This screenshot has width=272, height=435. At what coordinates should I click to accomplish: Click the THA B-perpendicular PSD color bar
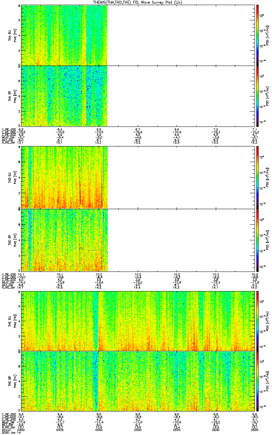tap(257, 35)
